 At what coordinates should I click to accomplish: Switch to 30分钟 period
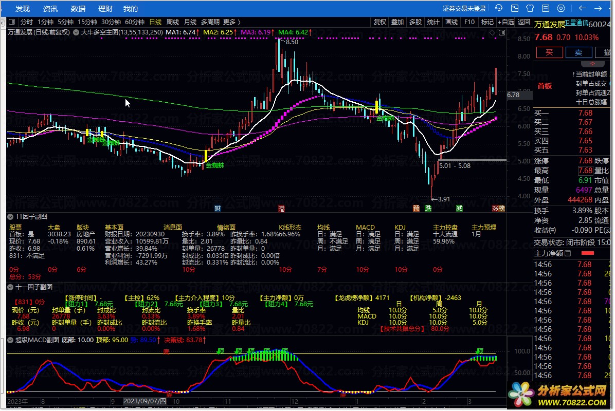point(111,22)
